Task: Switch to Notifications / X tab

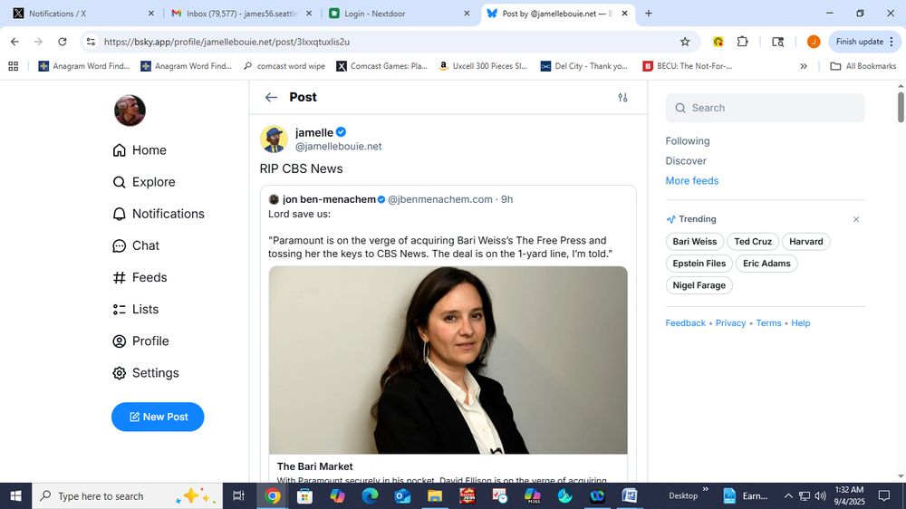Action: point(82,14)
